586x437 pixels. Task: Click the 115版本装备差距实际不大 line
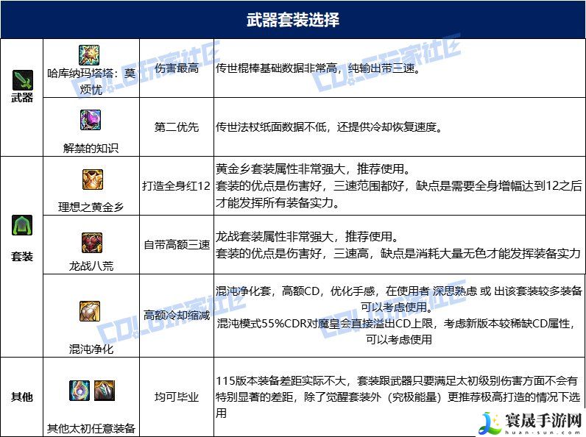pos(397,380)
